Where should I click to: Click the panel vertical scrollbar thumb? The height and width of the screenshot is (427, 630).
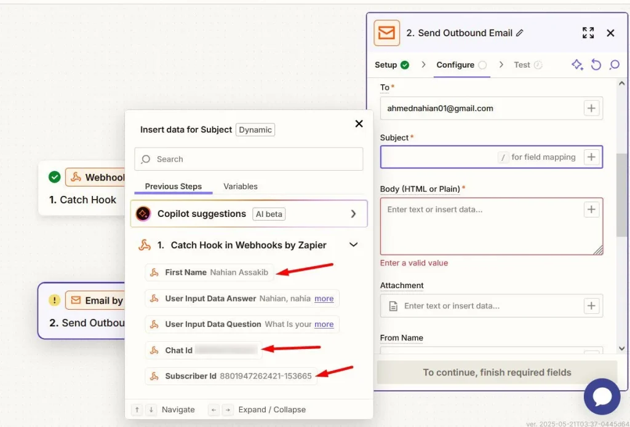pyautogui.click(x=621, y=195)
